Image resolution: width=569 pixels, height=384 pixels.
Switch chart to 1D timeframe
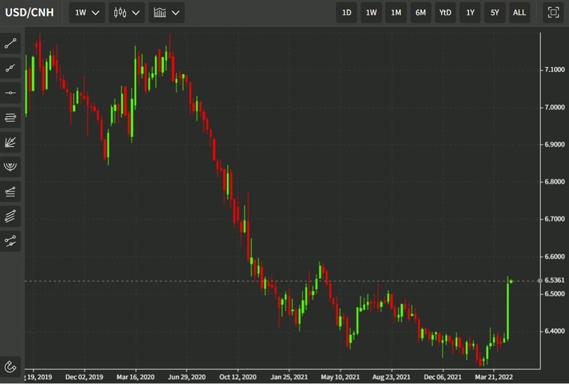tap(346, 12)
